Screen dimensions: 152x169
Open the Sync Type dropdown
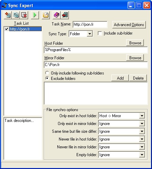[x=90, y=34]
